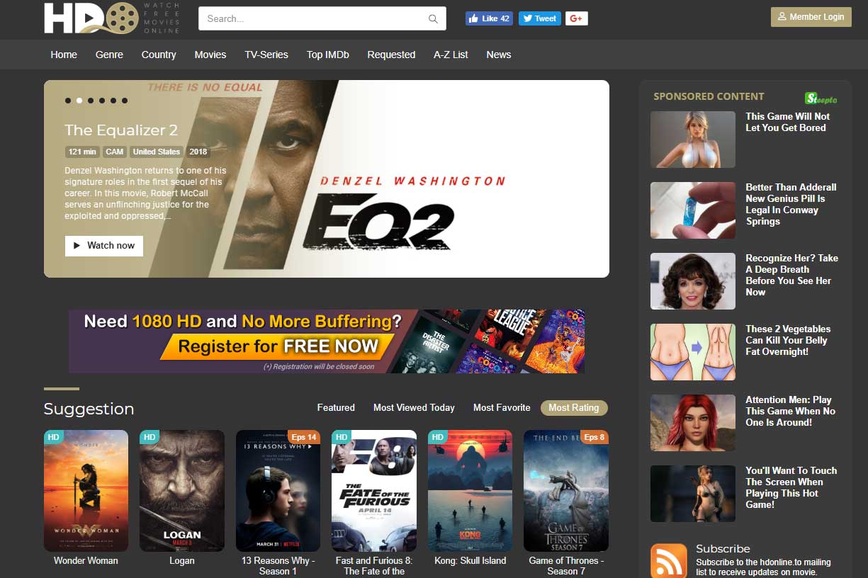Click the 2018 year tag on Equalizer 2
The height and width of the screenshot is (578, 868).
pyautogui.click(x=198, y=152)
